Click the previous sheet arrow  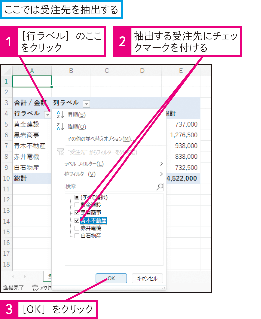13,277
